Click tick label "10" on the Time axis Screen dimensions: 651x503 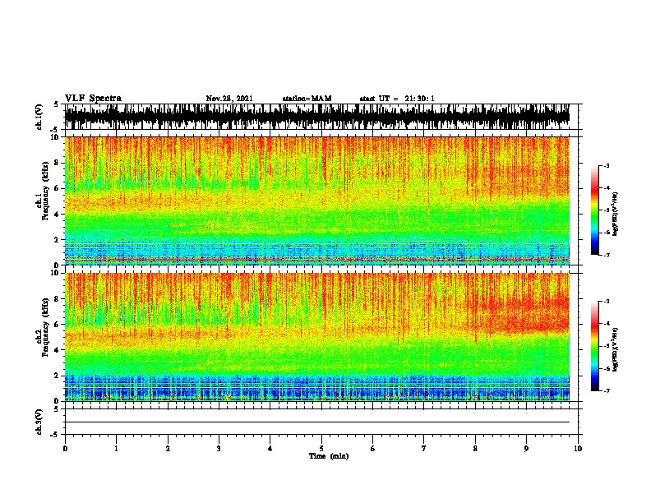point(578,449)
